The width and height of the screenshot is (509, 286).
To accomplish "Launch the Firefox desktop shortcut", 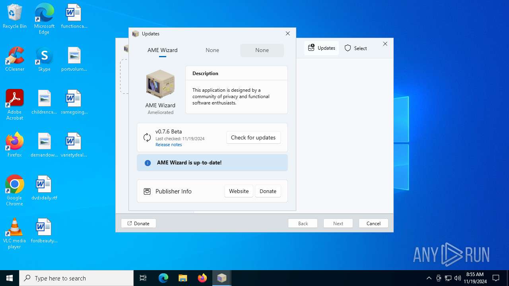I will (x=15, y=145).
